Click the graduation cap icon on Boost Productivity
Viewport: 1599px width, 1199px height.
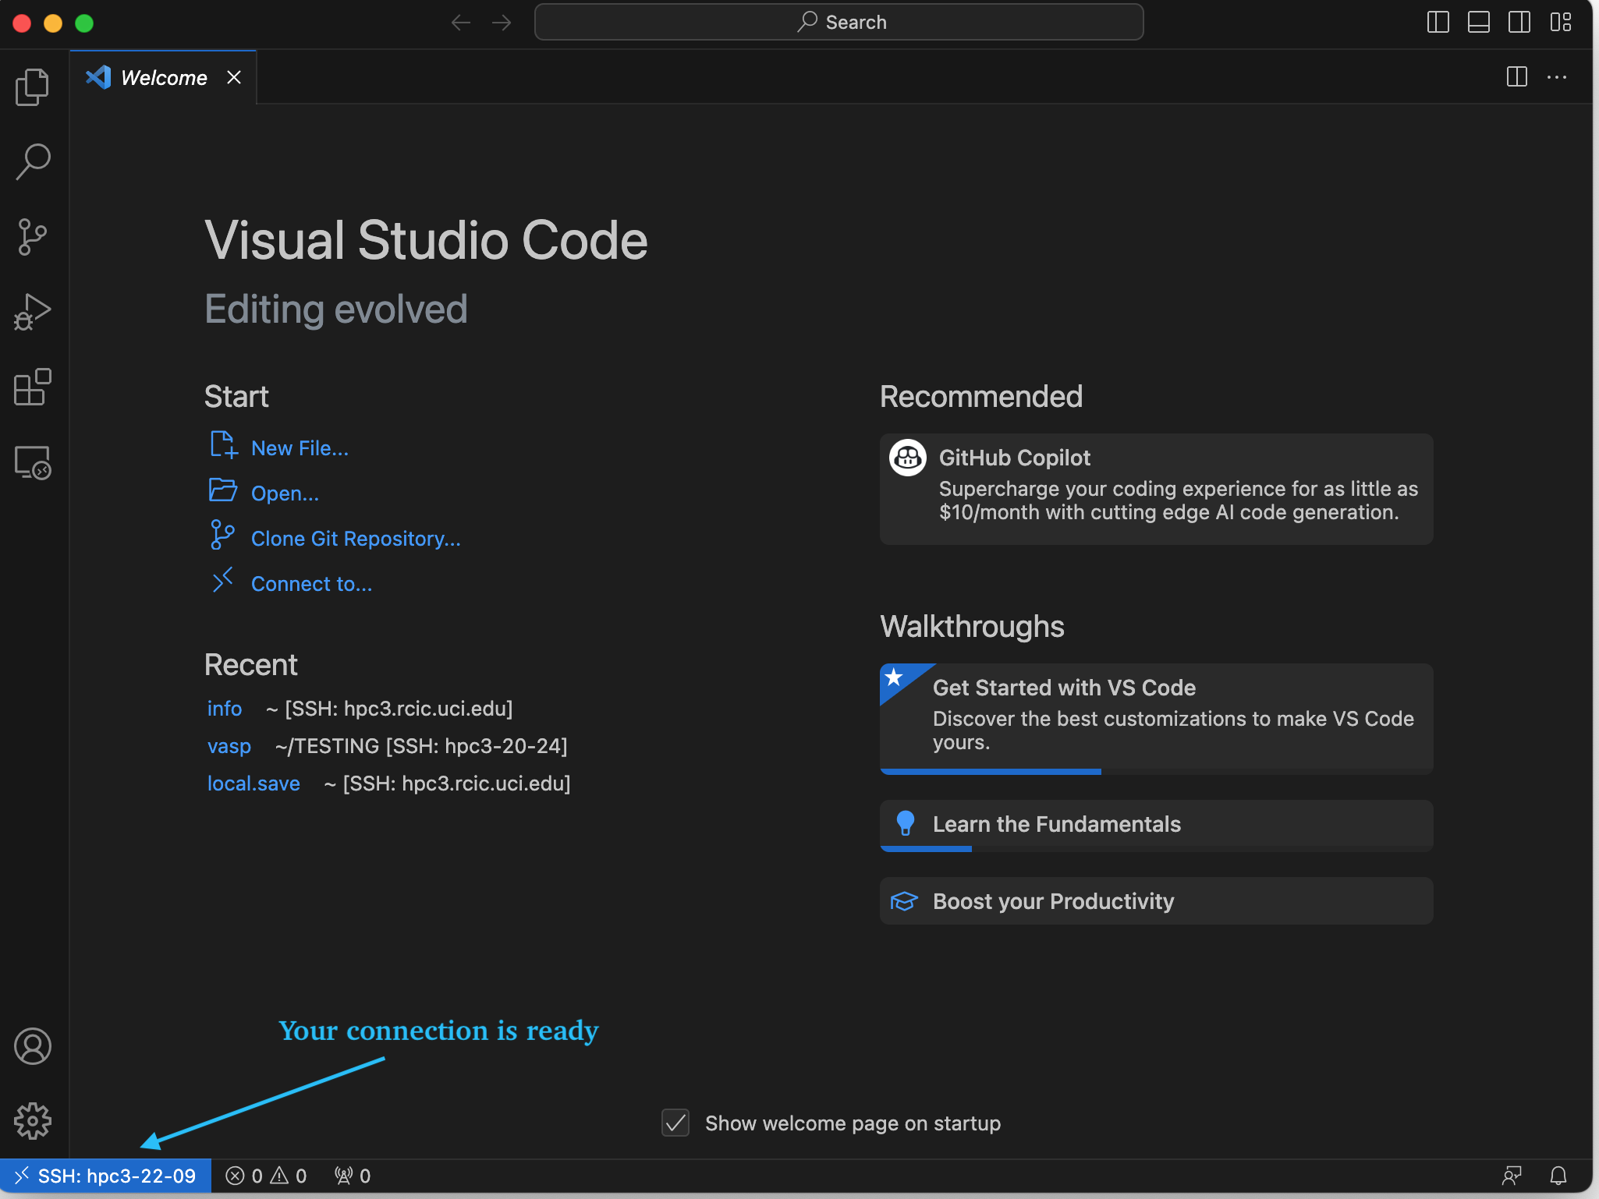click(x=905, y=901)
